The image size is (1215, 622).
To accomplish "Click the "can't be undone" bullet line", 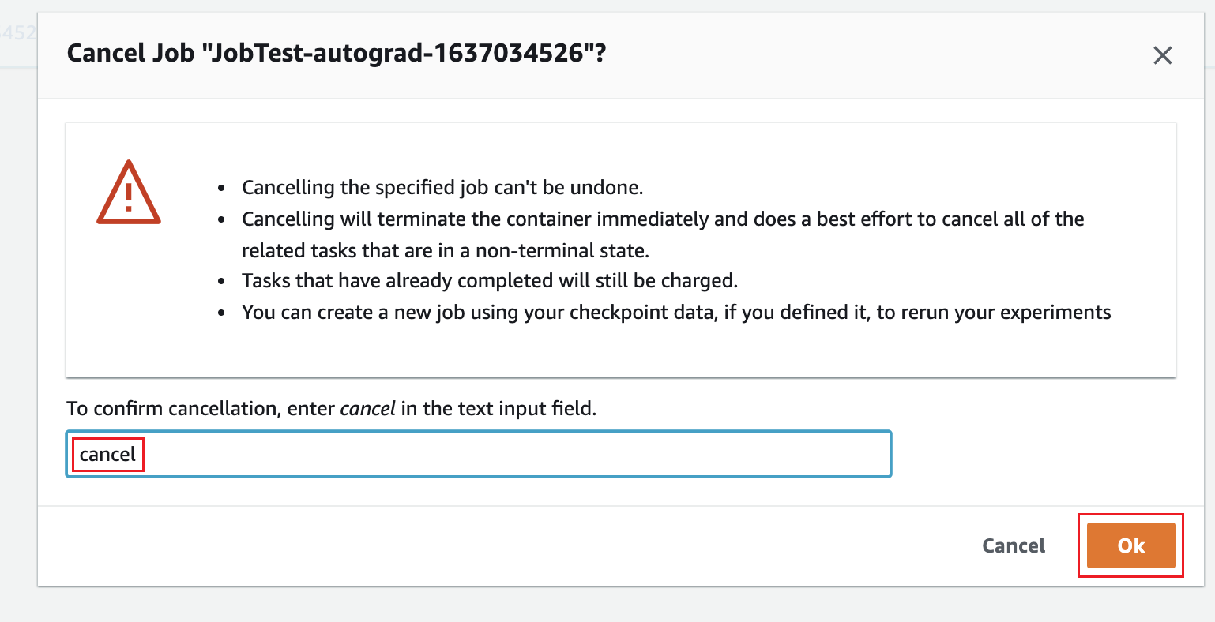I will [x=442, y=188].
